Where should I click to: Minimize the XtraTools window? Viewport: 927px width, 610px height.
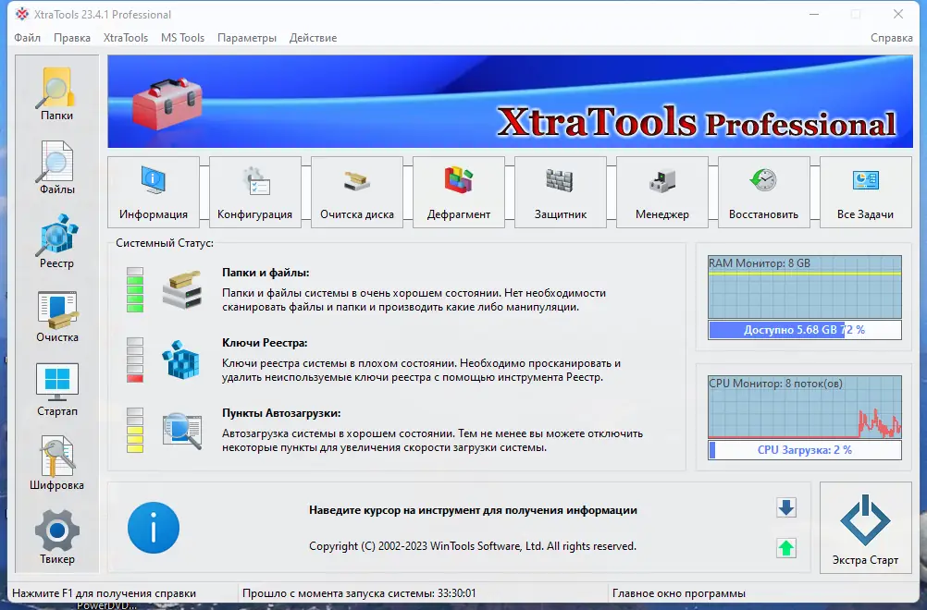pyautogui.click(x=814, y=14)
